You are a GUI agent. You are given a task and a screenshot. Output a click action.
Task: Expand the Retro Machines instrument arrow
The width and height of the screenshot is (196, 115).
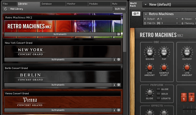(146, 14)
